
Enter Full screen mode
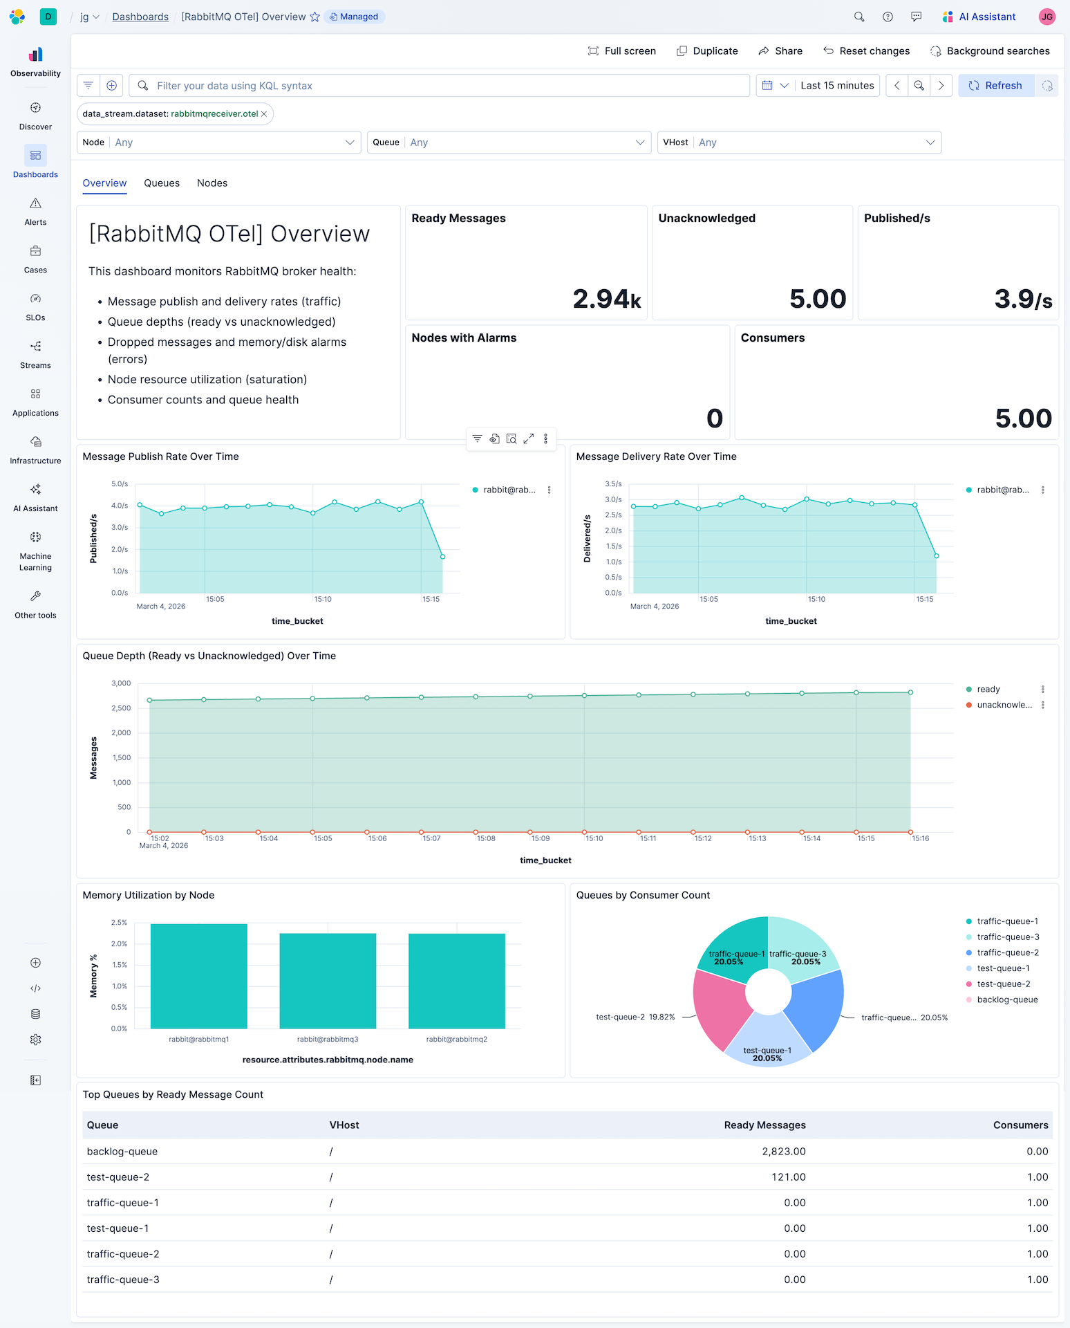tap(622, 51)
